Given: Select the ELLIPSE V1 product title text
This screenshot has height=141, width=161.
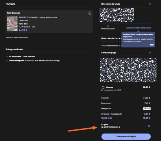Looking at the screenshot, I should [38, 17].
